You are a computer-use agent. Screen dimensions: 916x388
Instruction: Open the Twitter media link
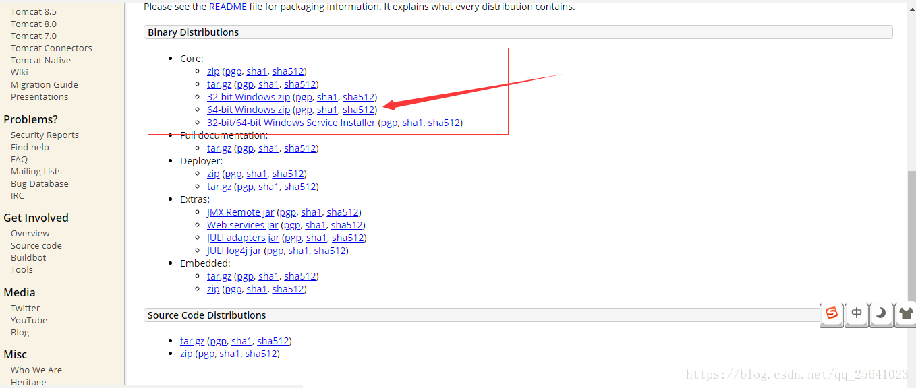pos(26,308)
